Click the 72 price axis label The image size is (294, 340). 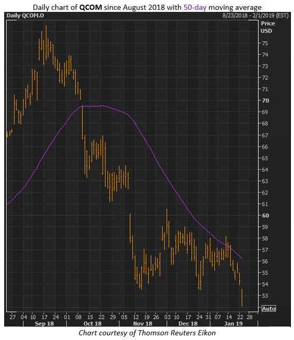tap(265, 78)
